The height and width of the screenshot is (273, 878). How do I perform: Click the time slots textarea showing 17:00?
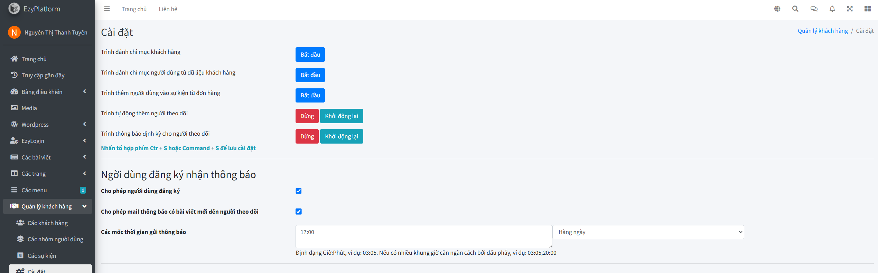[x=424, y=236]
